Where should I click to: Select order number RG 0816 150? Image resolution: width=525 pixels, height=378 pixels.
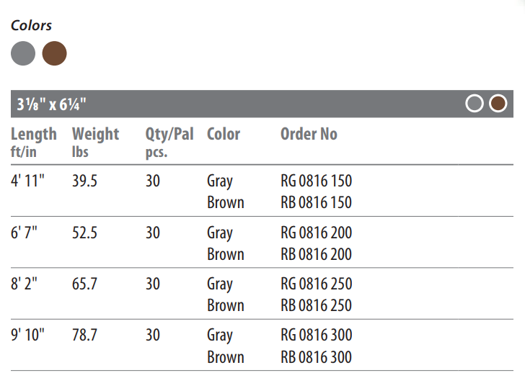(316, 181)
